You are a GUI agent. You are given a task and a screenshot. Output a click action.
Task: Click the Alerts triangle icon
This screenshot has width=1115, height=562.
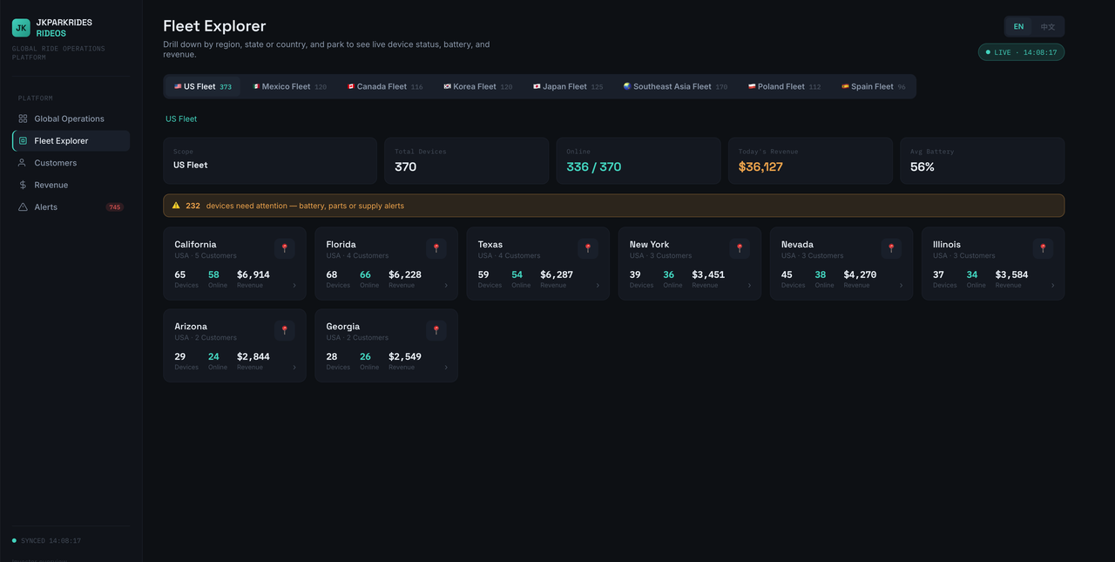[24, 207]
